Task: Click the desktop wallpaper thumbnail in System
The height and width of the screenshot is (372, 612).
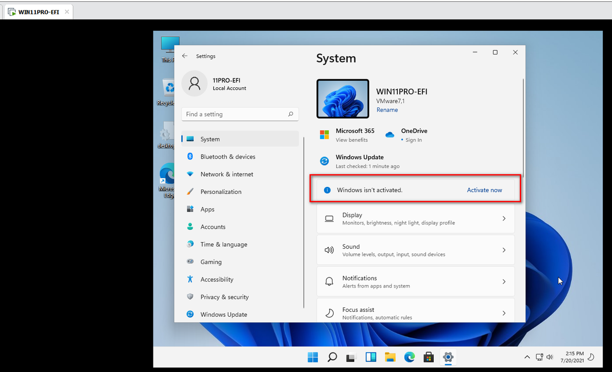Action: coord(343,99)
